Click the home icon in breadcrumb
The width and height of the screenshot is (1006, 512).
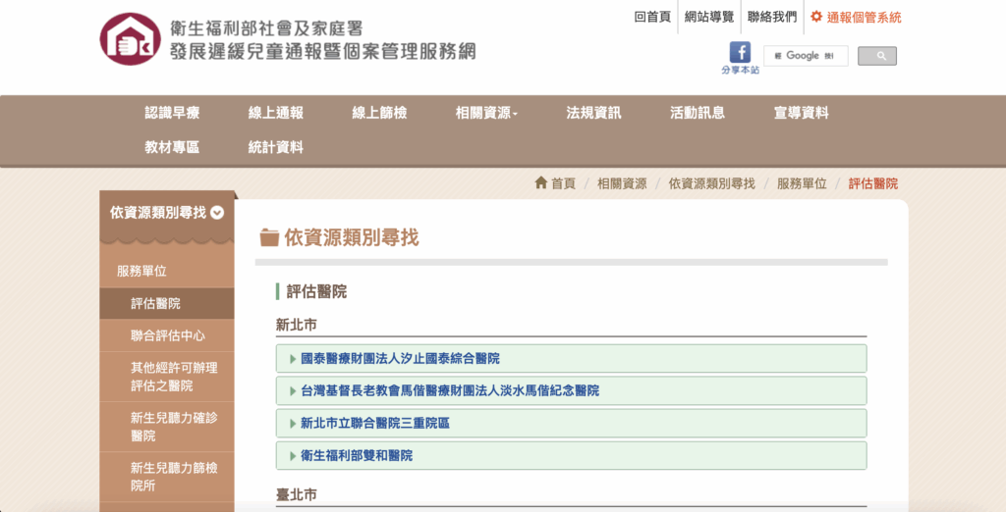541,183
